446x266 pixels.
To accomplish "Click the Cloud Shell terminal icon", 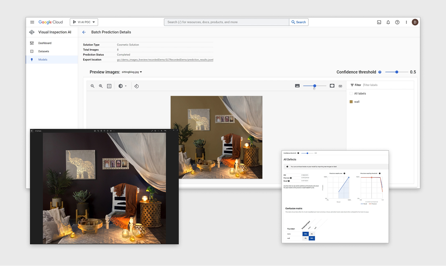I will (379, 22).
